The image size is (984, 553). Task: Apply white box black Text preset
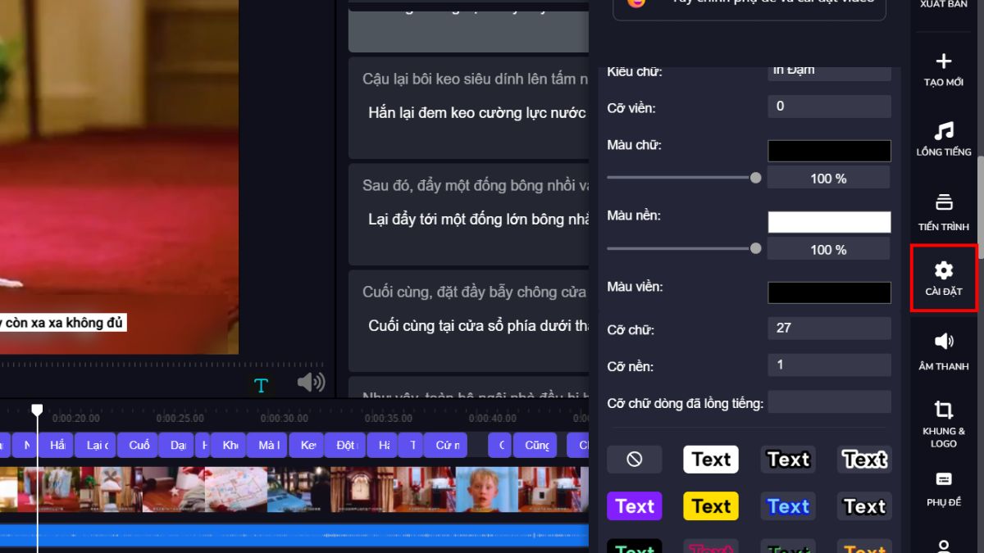[711, 460]
